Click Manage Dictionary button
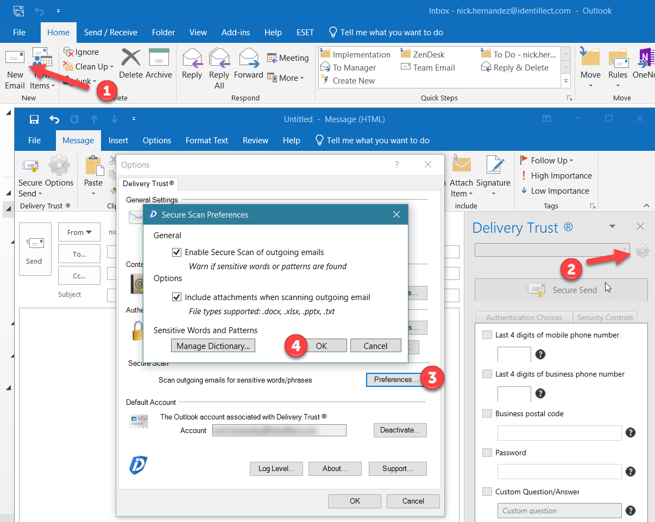Viewport: 655px width, 522px height. point(213,346)
